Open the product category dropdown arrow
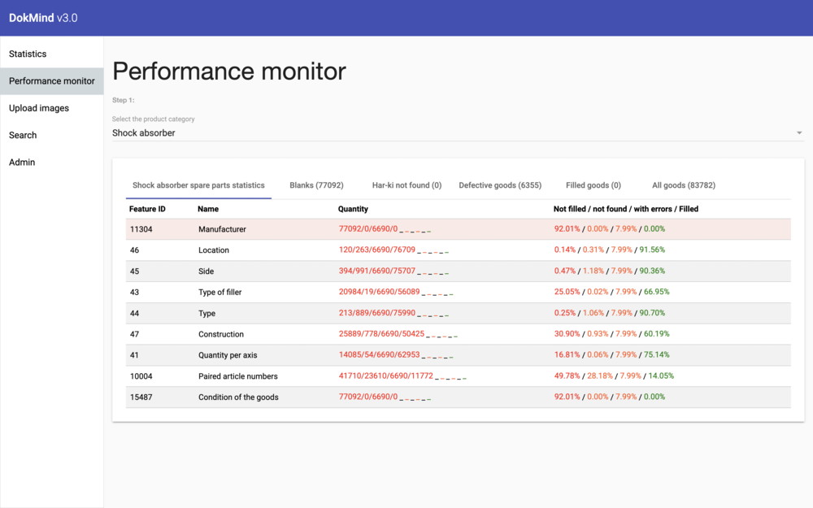The image size is (813, 508). 798,133
